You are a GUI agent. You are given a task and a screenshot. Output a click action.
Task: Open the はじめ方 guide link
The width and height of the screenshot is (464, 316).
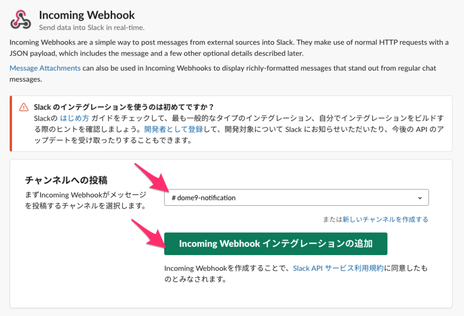point(74,118)
